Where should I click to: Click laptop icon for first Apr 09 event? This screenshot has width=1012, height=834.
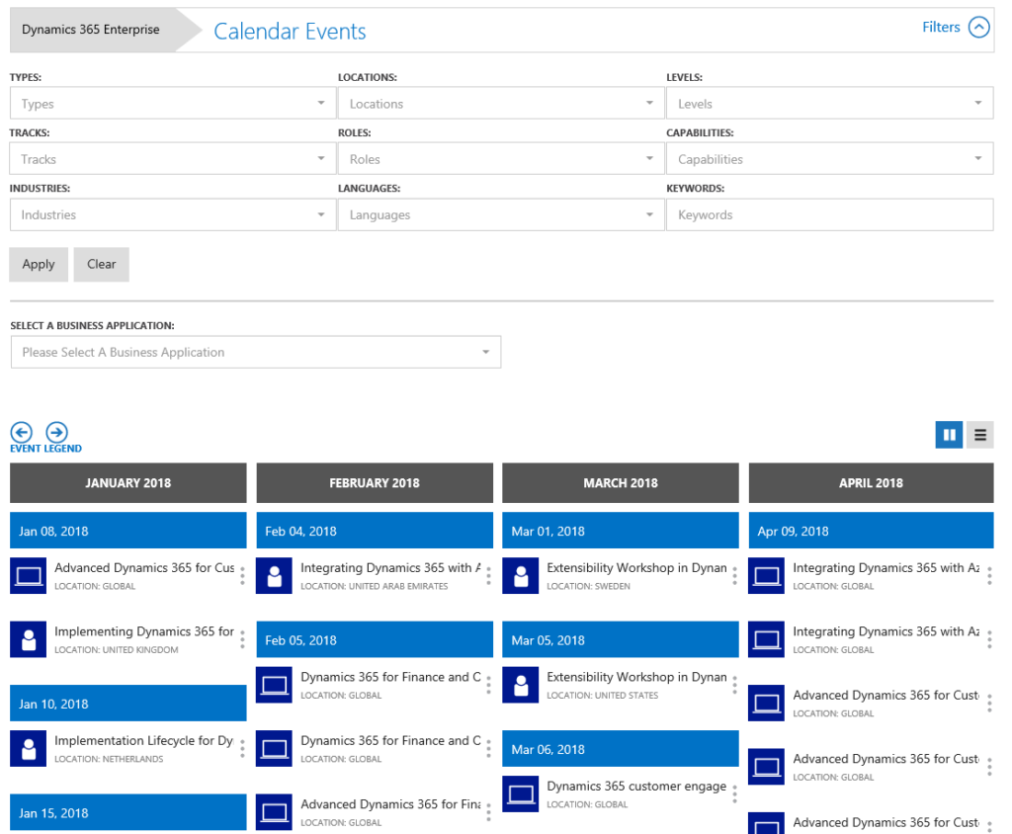click(766, 576)
